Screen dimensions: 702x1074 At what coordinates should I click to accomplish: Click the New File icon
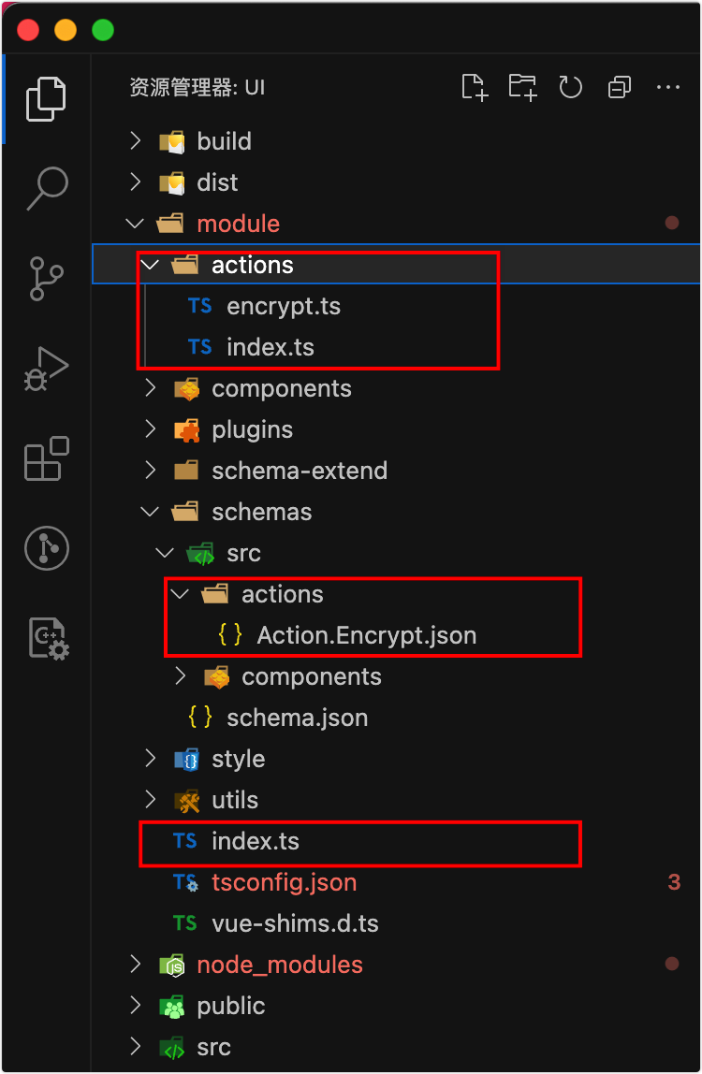[x=475, y=87]
